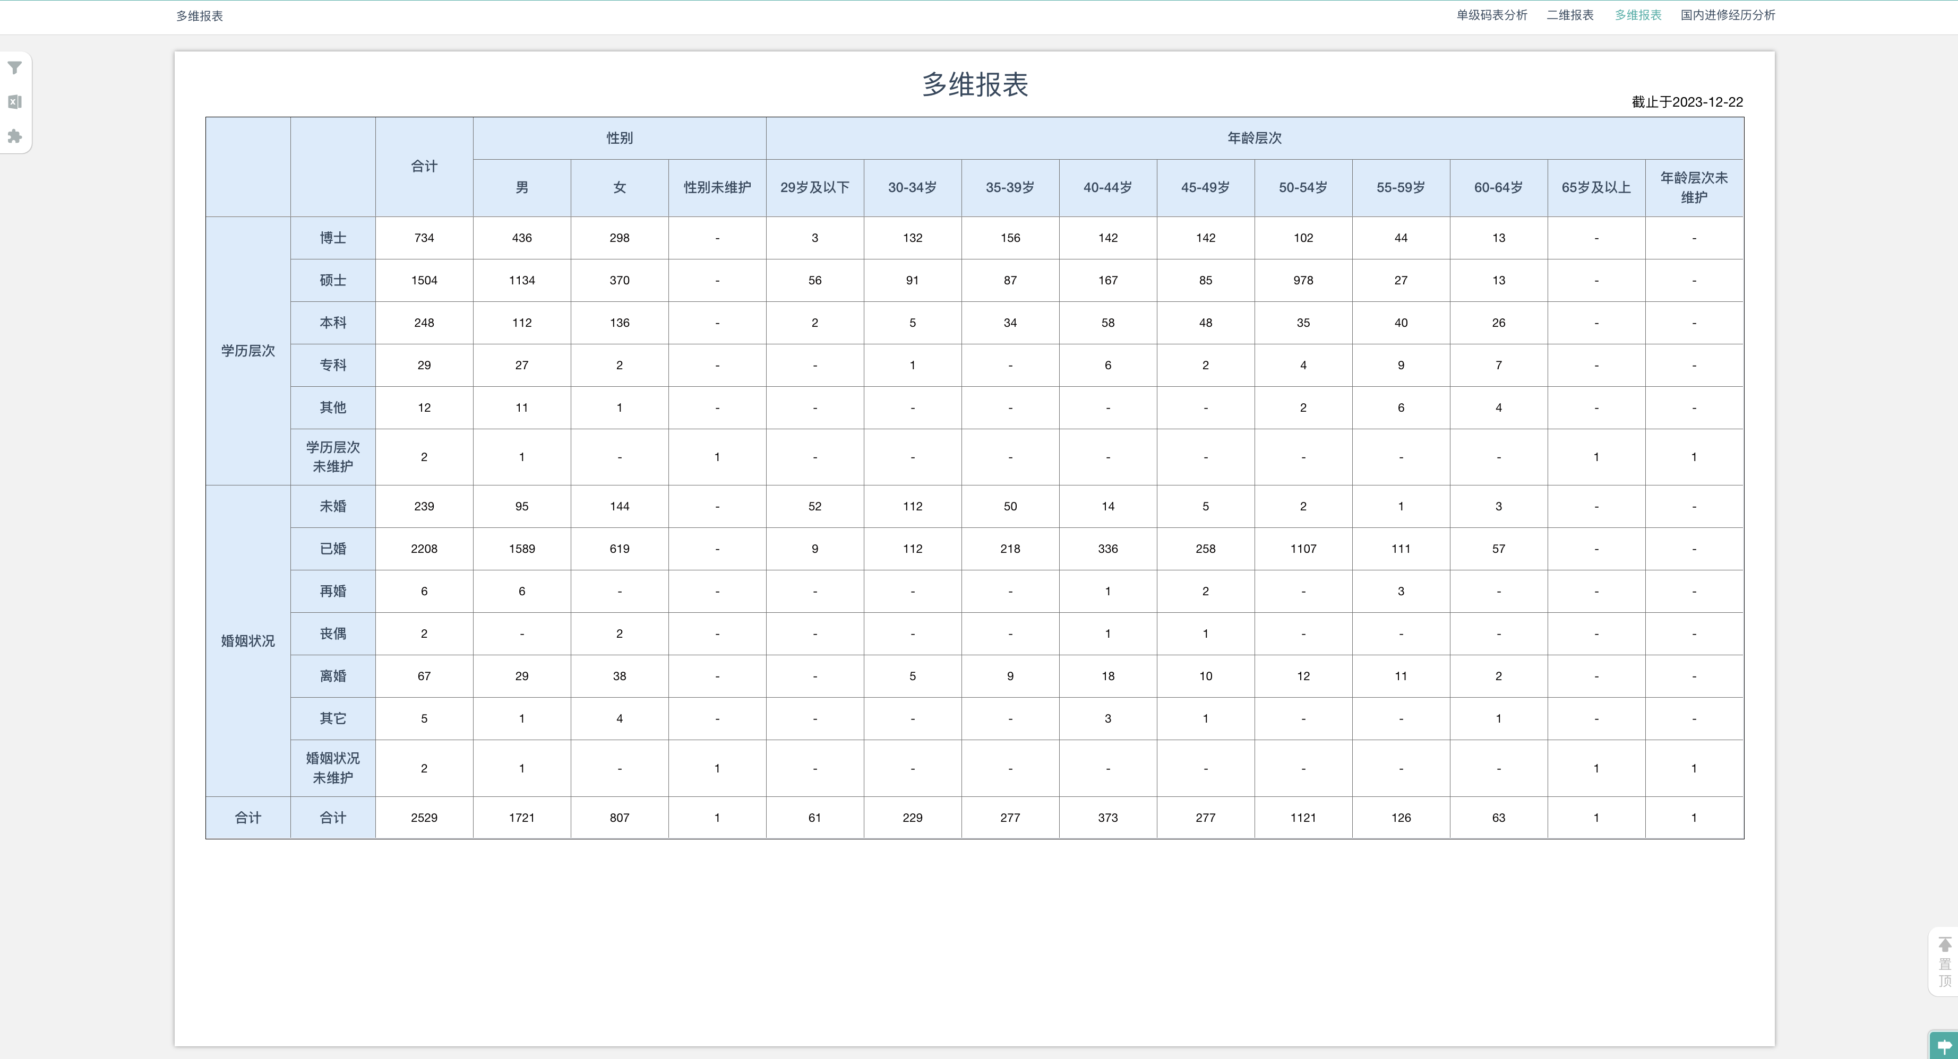Click the 45-49岁 column header
Viewport: 1958px width, 1059px height.
[1206, 188]
